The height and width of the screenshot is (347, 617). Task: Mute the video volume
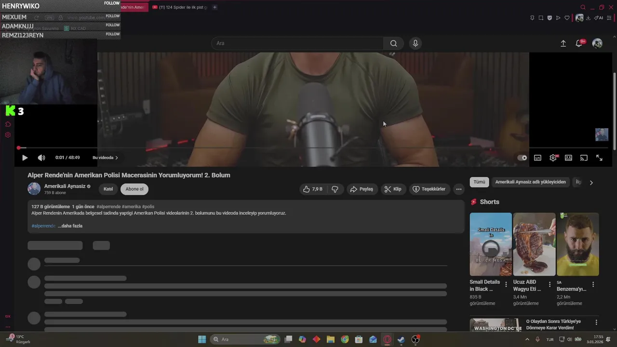coord(41,158)
